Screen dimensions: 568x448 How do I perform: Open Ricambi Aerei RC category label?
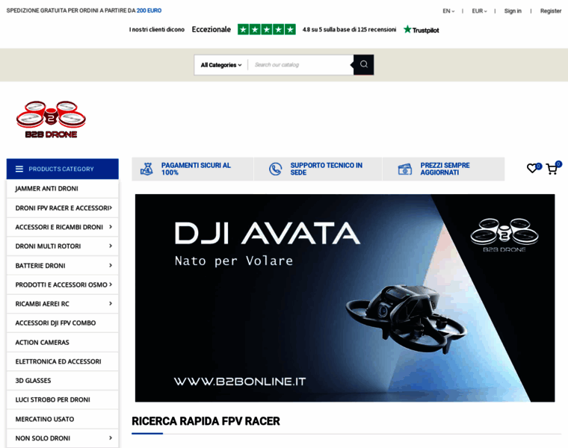point(42,304)
